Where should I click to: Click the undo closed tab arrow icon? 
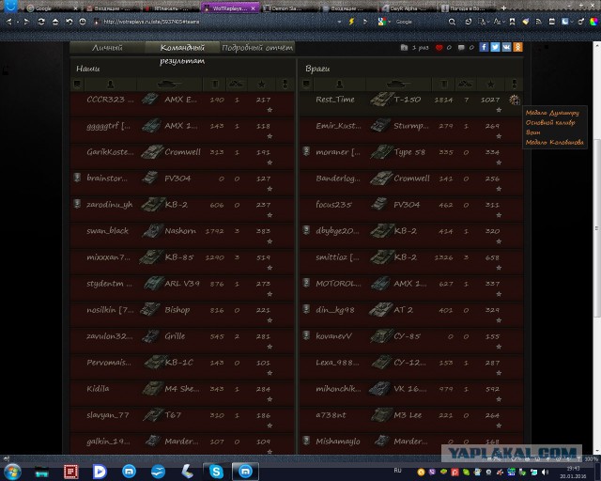click(x=69, y=22)
